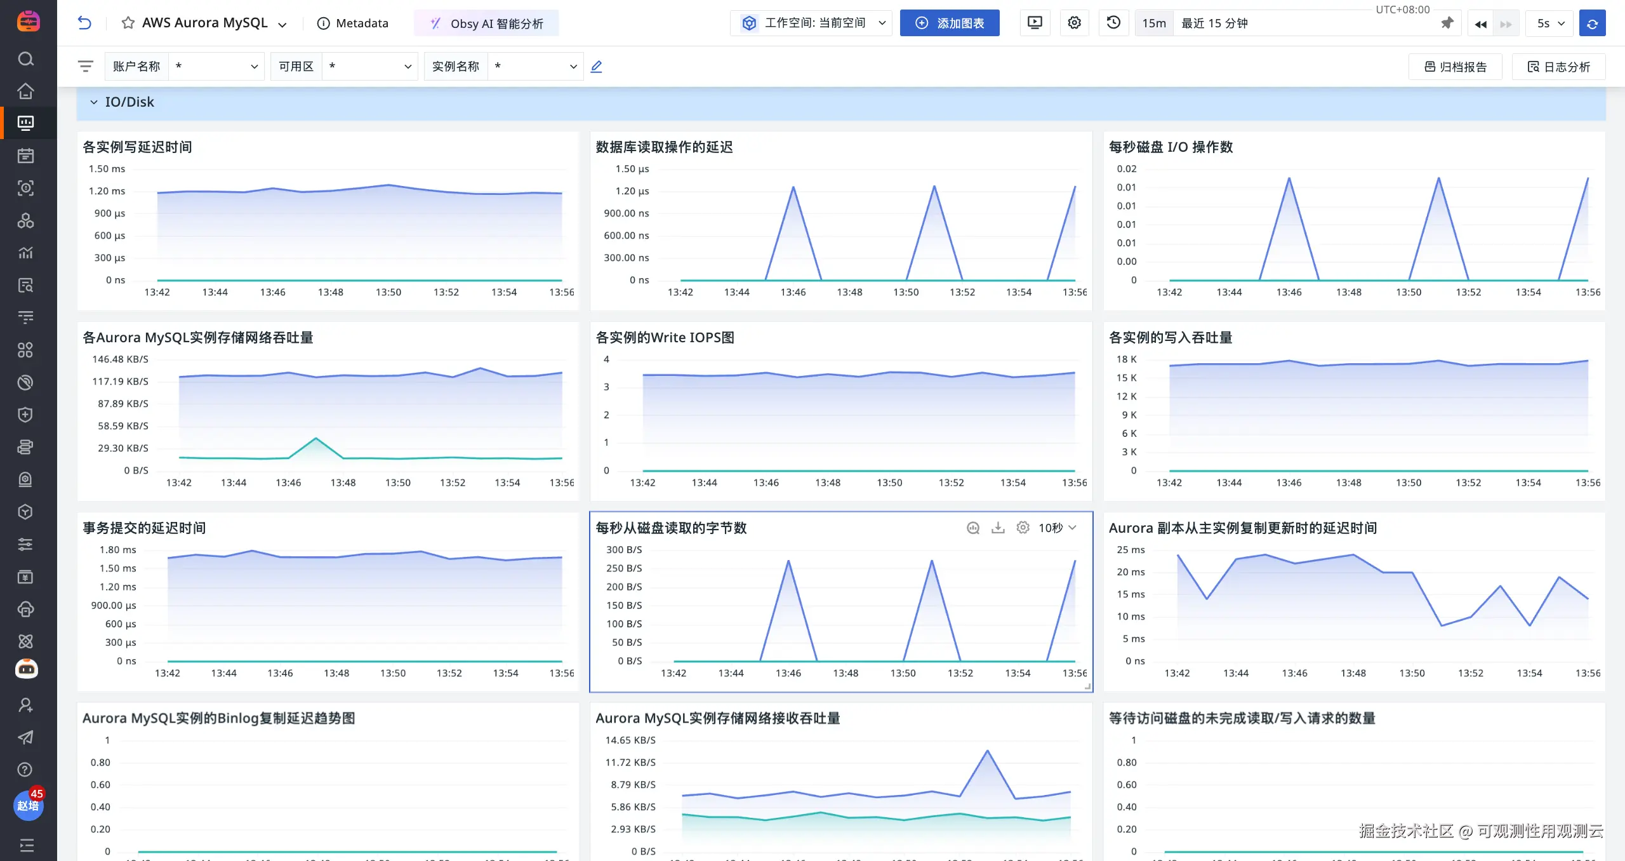Click the 添加图表 button
This screenshot has height=861, width=1625.
tap(950, 23)
